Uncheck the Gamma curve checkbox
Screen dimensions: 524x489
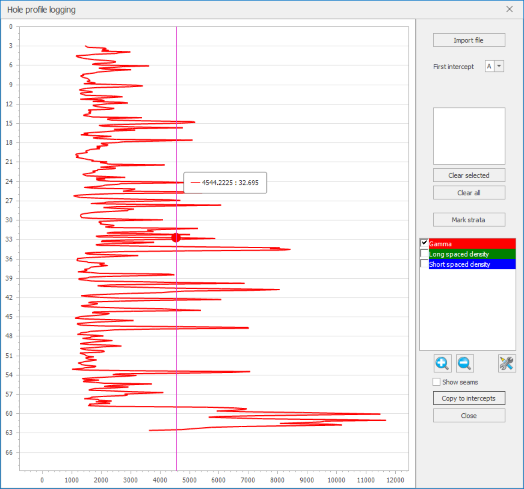[x=424, y=243]
